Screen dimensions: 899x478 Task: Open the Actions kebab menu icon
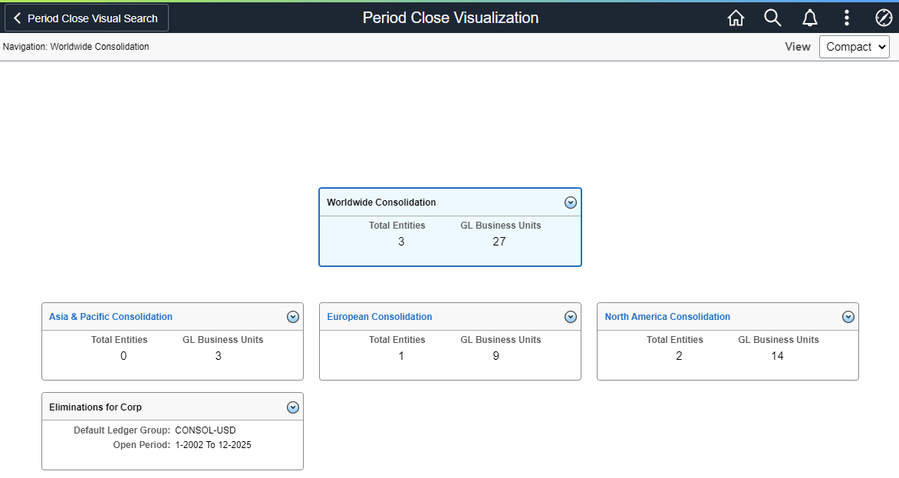tap(846, 17)
